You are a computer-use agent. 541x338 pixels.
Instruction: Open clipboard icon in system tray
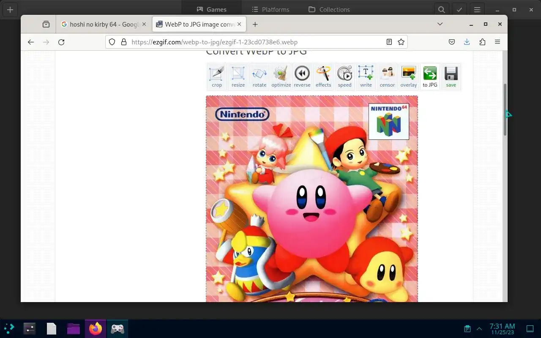[467, 328]
